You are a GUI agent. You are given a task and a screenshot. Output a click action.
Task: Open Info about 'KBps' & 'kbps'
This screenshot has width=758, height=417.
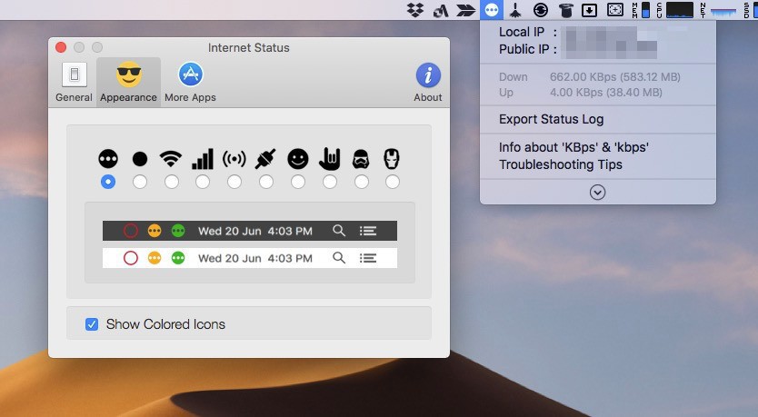(x=573, y=147)
